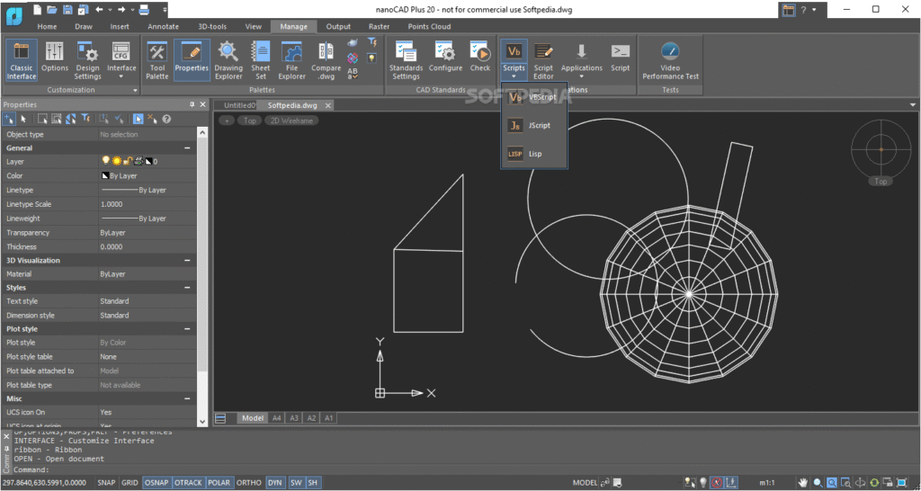921x491 pixels.
Task: Click the Compare .dwg icon
Action: (x=326, y=58)
